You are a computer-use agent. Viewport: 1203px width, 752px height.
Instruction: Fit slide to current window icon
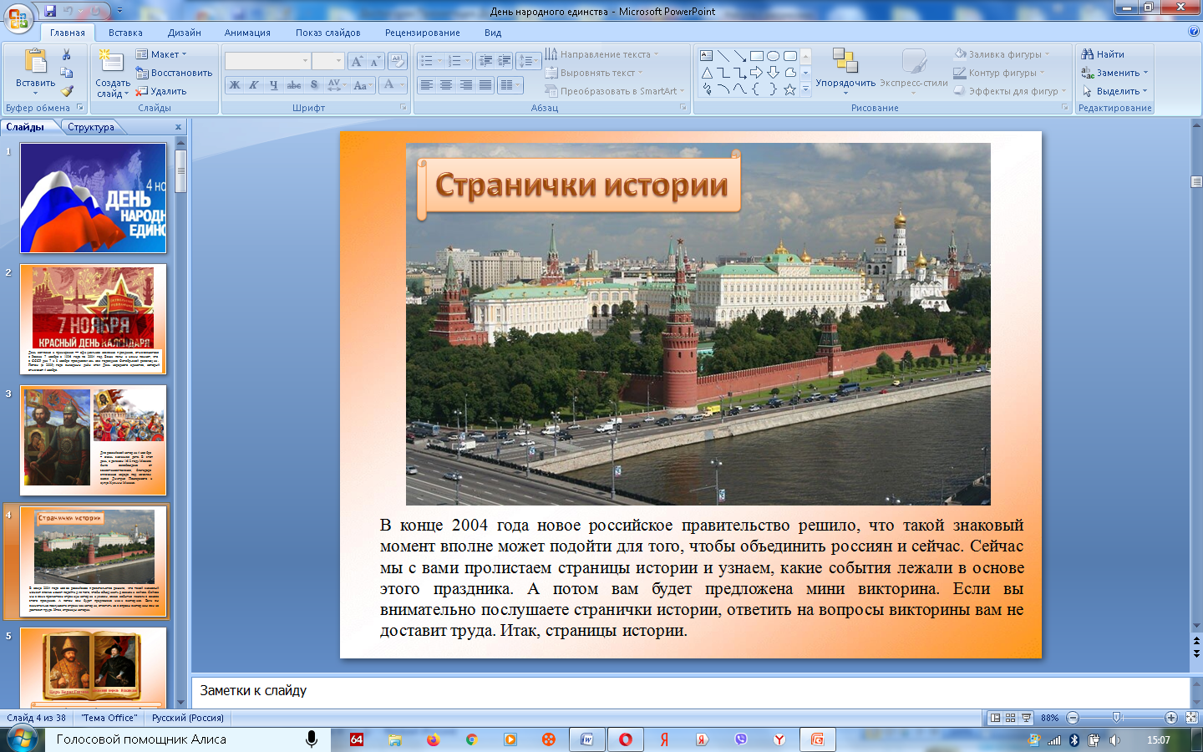[1191, 718]
